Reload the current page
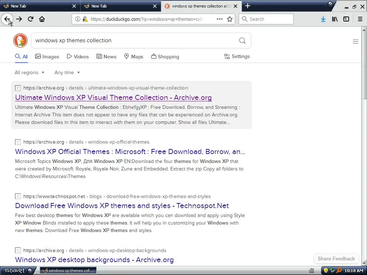Screen dimensions: 367x275 [30, 19]
